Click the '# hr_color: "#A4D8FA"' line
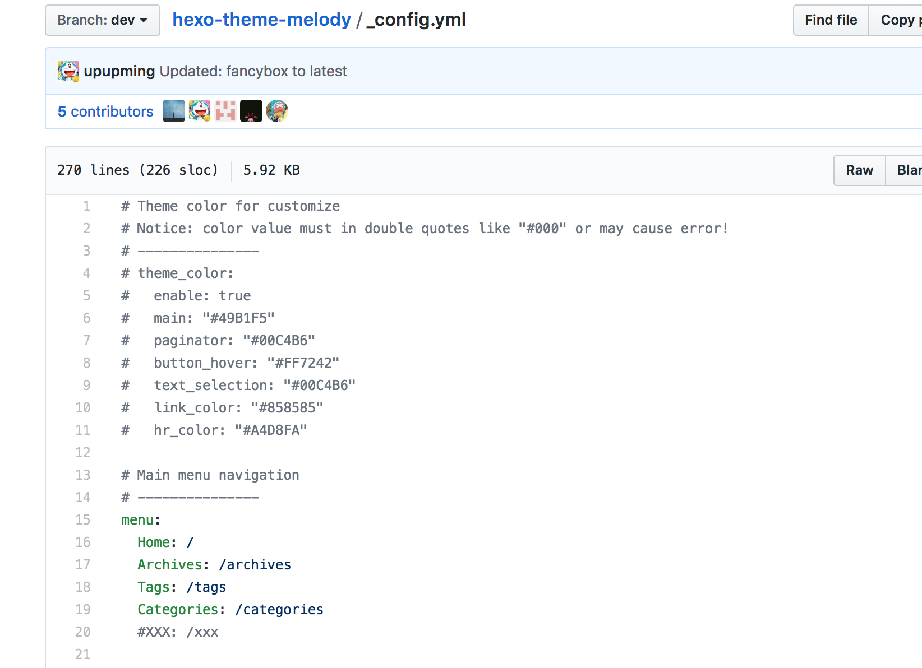Viewport: 922px width, 668px height. 214,430
